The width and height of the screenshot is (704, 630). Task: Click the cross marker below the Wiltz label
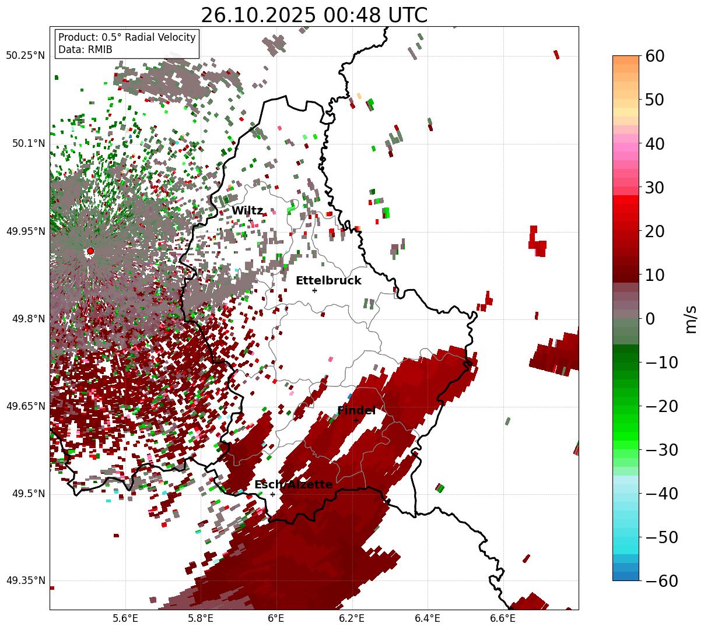(251, 220)
